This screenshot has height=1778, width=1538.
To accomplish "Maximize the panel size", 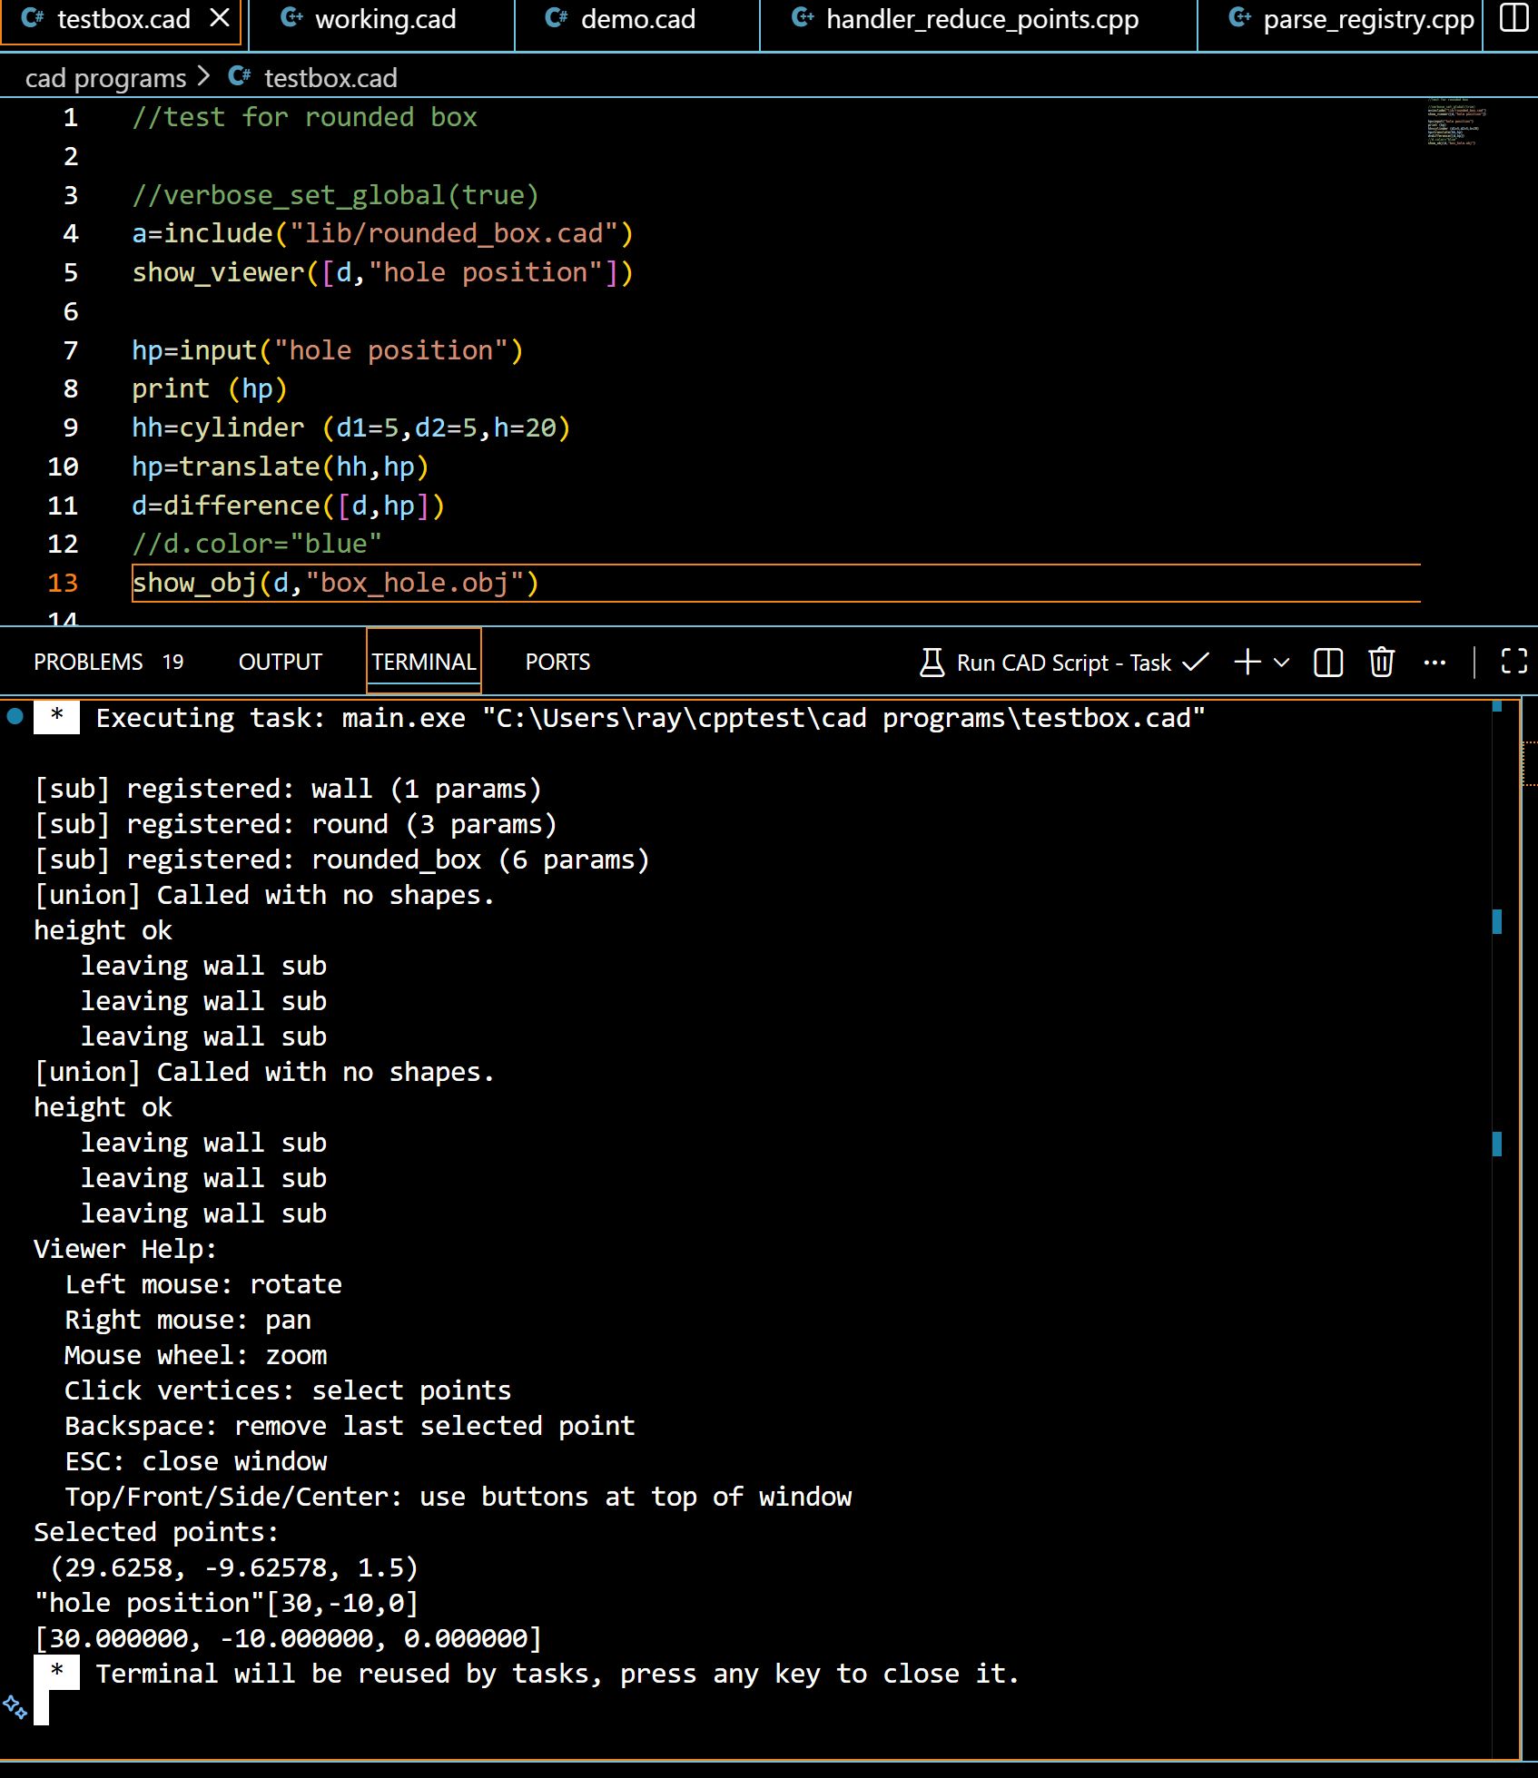I will click(1513, 663).
